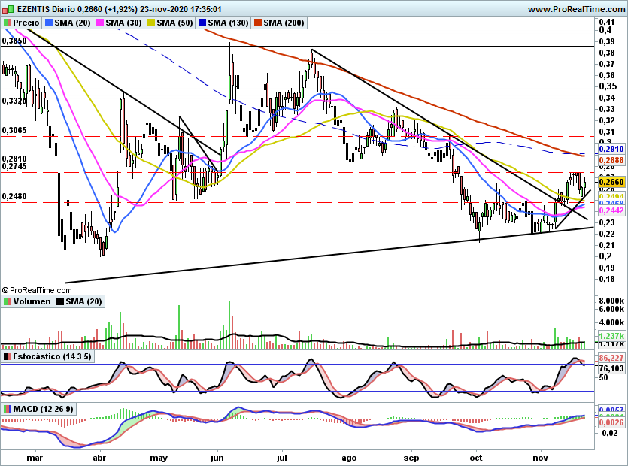Select the SMA (130) price legend
Image resolution: width=628 pixels, height=466 pixels.
click(x=223, y=23)
